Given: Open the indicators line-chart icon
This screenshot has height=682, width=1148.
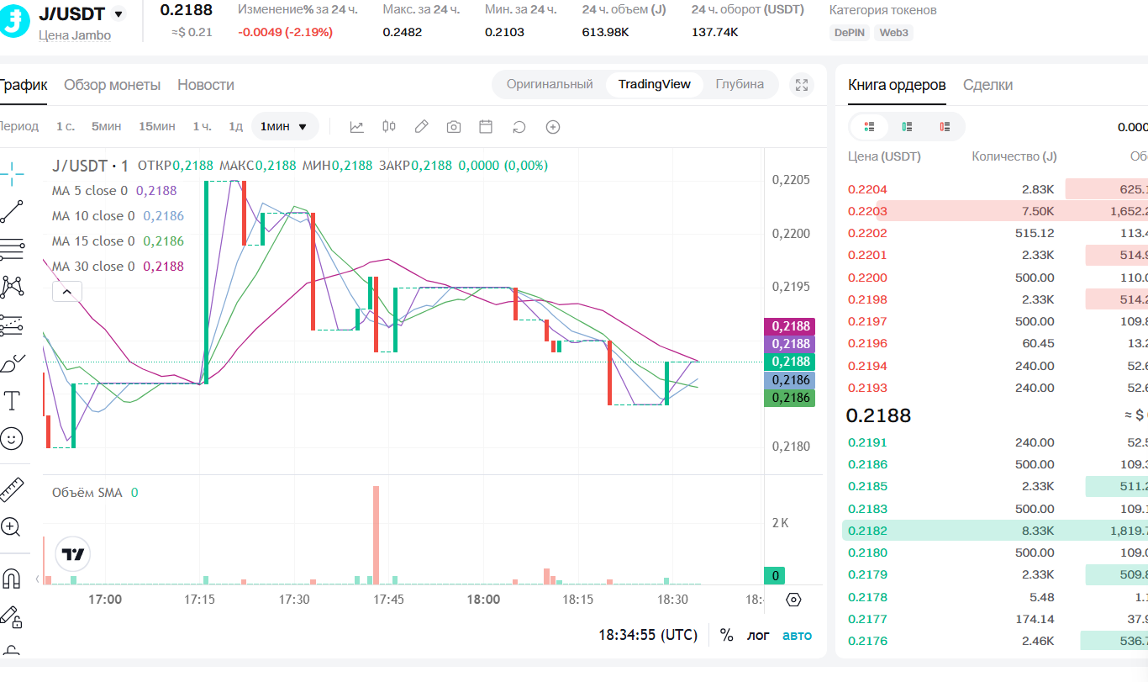Looking at the screenshot, I should click(356, 127).
